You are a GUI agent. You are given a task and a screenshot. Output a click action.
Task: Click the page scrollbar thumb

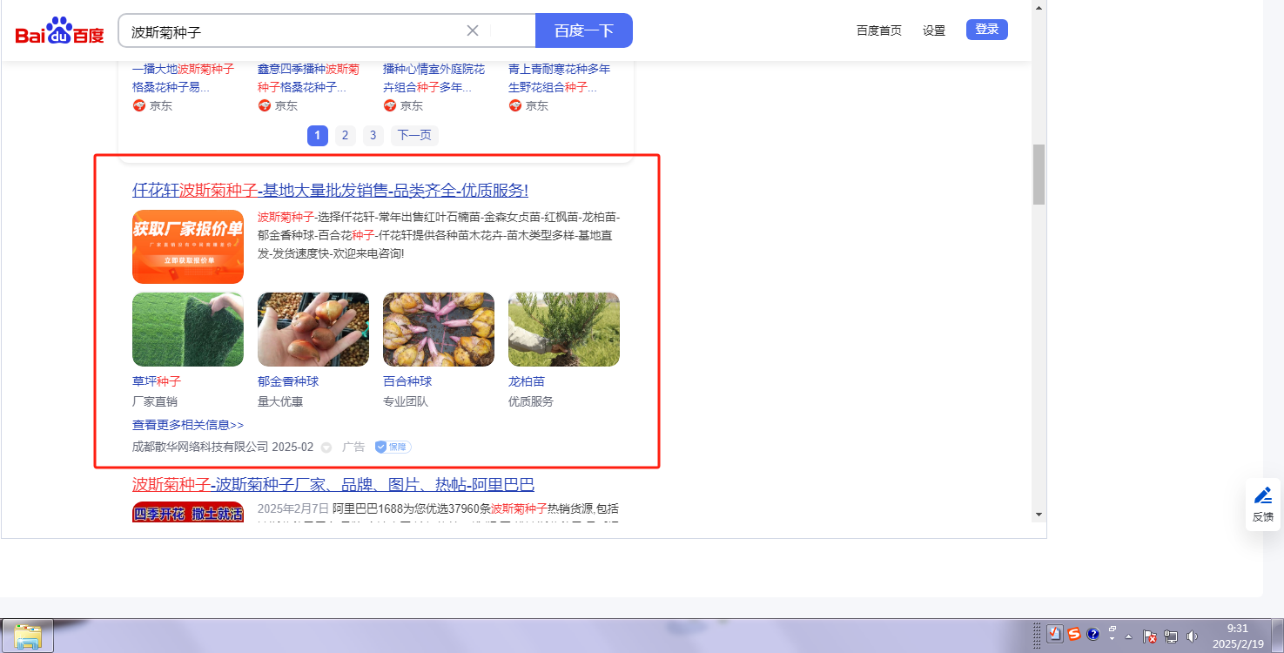pos(1039,174)
